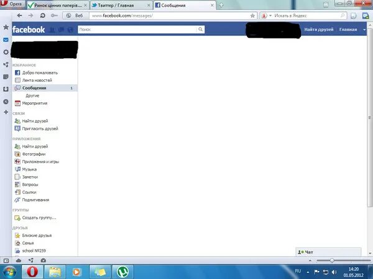Viewport: 373px width, 279px height.
Task: Click the Facebook search magnifier button
Action: pos(201,29)
